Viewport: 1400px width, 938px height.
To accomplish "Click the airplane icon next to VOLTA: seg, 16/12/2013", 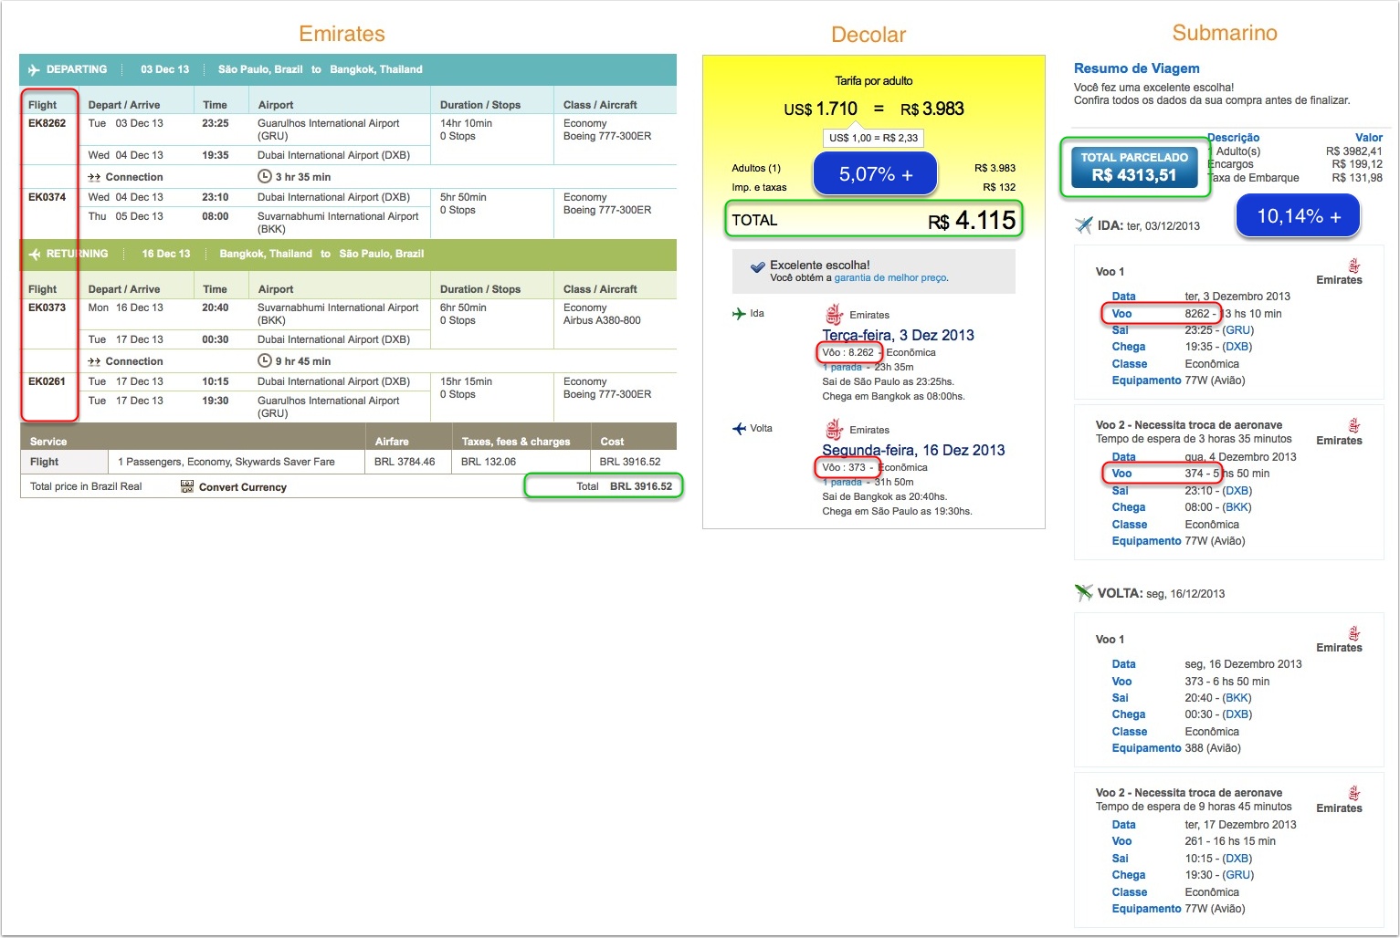I will pos(1084,593).
